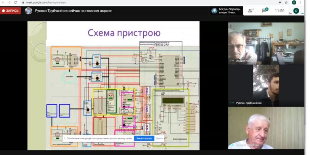Go back using the browser back arrow
Screen dimensions: 310x155
(3, 2)
